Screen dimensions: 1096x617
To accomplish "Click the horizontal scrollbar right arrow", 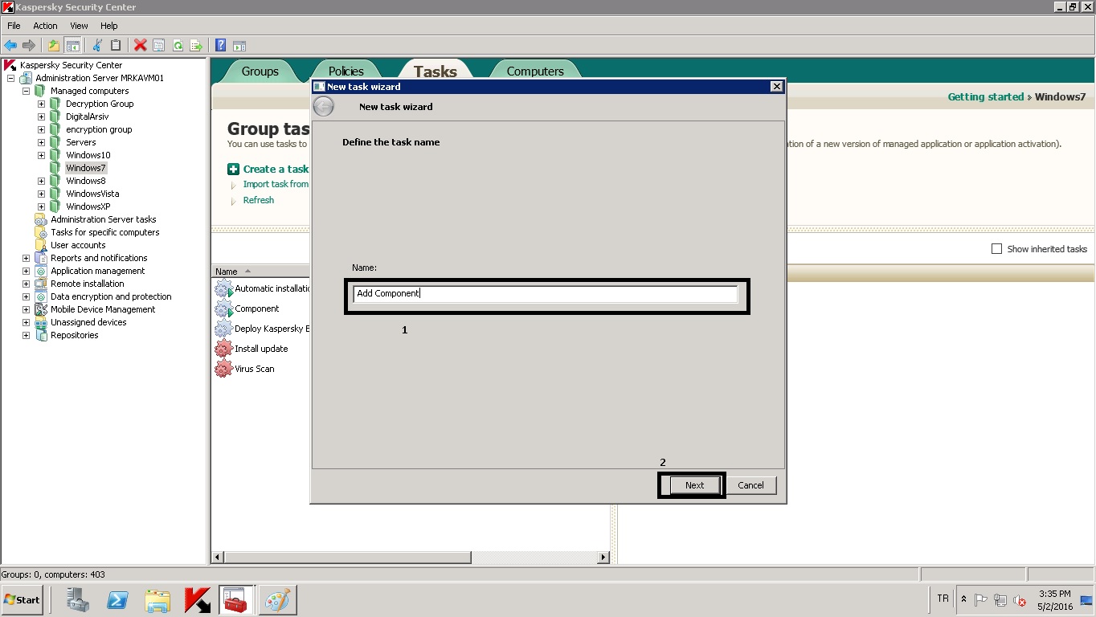I will pyautogui.click(x=603, y=557).
